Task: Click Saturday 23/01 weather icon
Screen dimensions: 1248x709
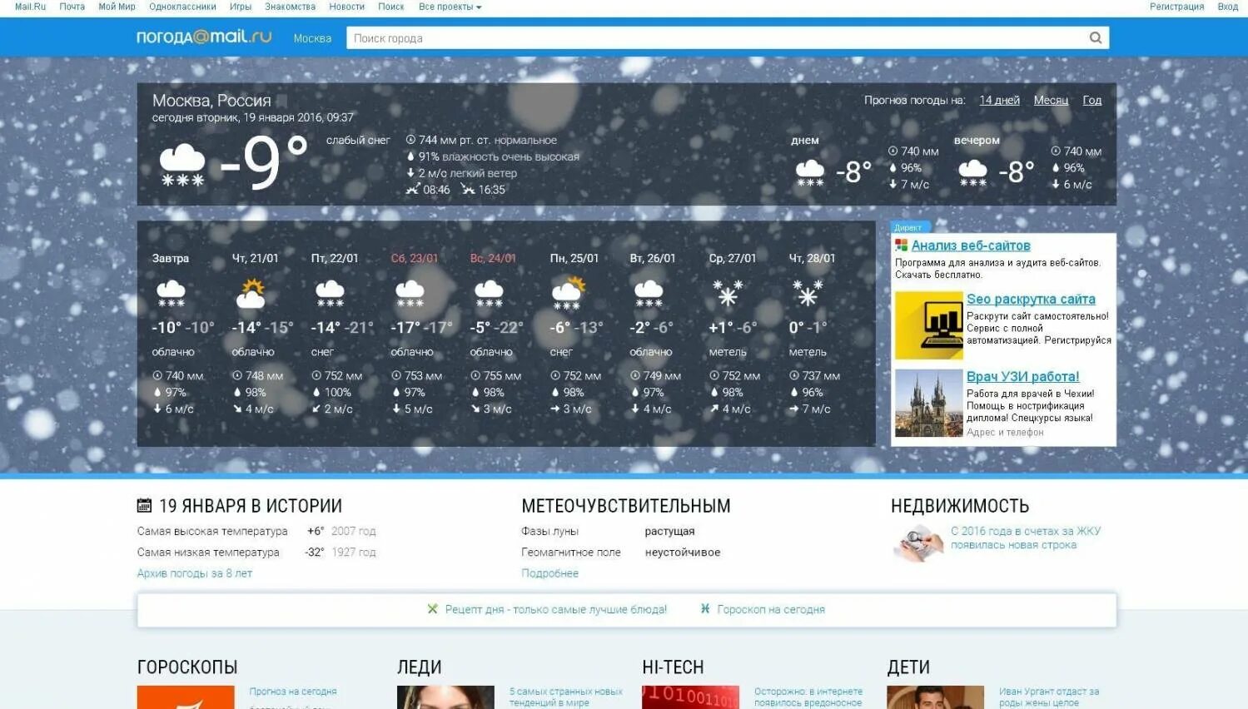Action: pyautogui.click(x=410, y=294)
